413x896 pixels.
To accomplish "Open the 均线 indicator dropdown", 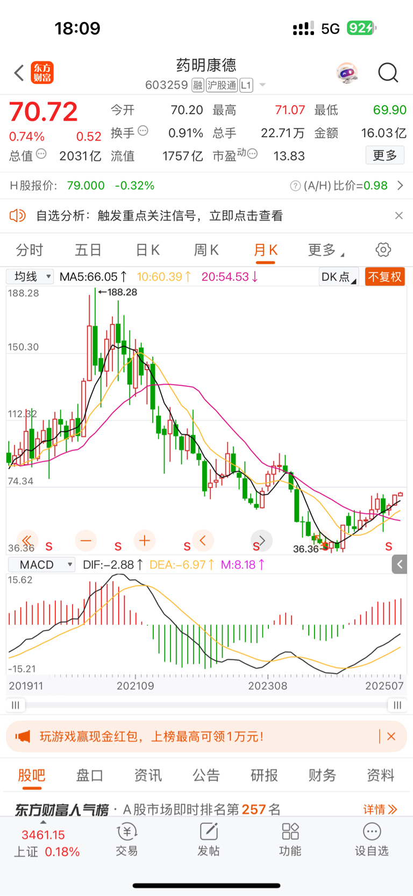I will pyautogui.click(x=30, y=277).
